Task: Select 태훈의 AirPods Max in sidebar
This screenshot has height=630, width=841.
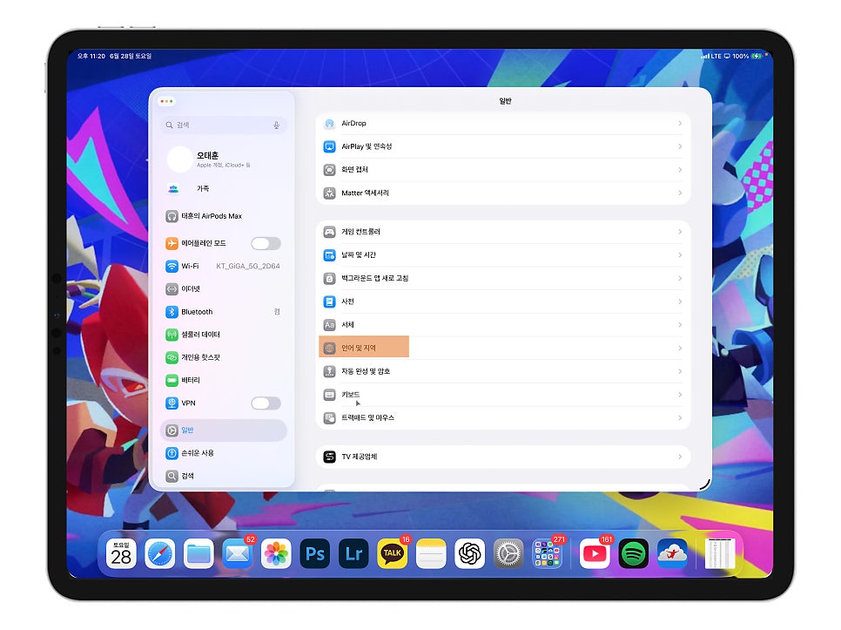Action: (x=223, y=216)
